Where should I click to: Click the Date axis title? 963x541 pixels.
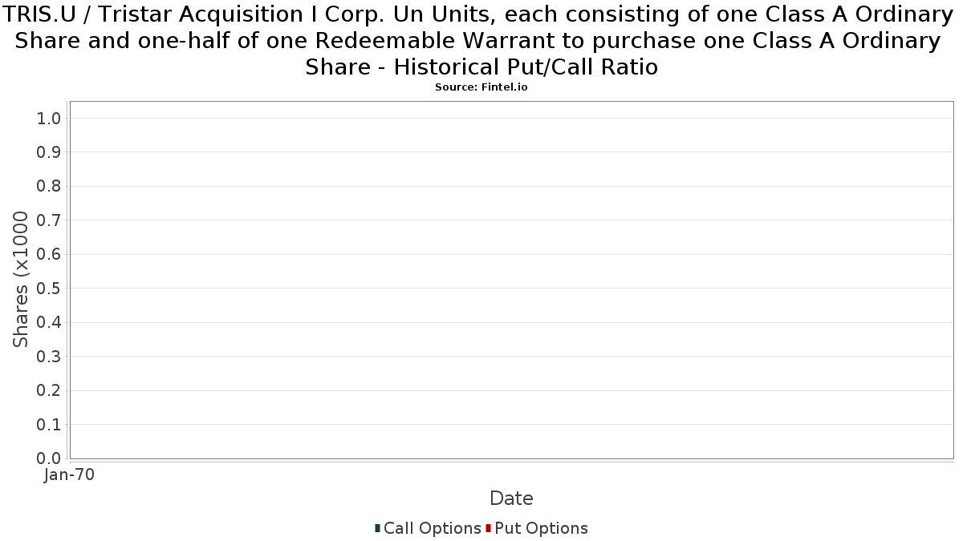511,499
